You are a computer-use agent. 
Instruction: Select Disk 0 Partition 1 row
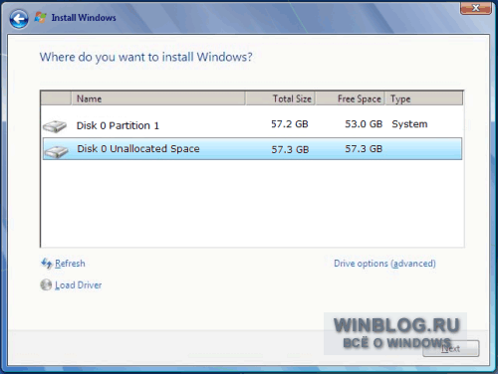coord(252,125)
